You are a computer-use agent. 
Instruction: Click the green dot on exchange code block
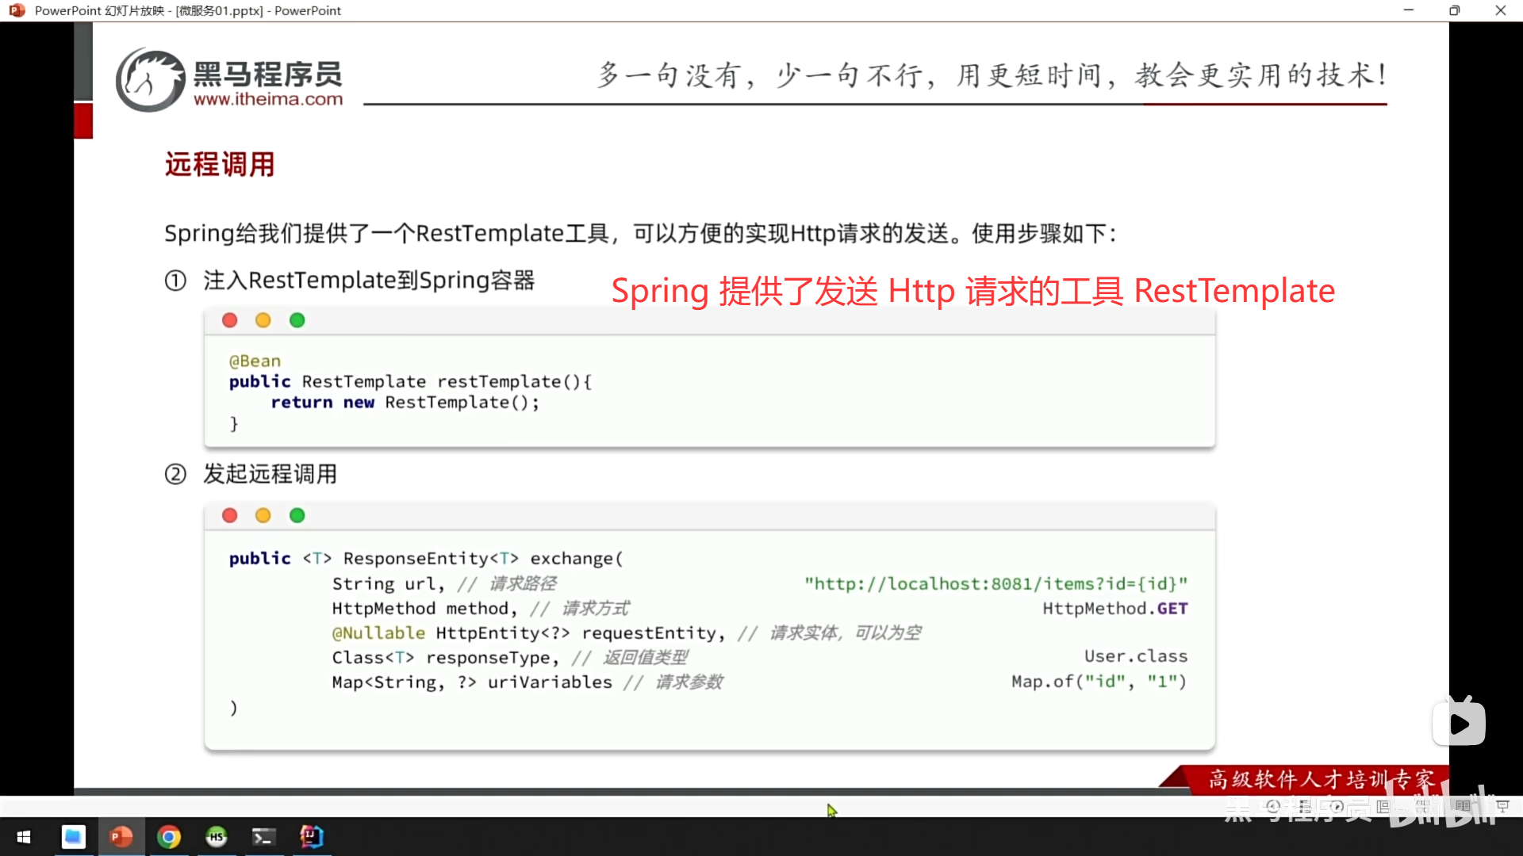pyautogui.click(x=297, y=516)
